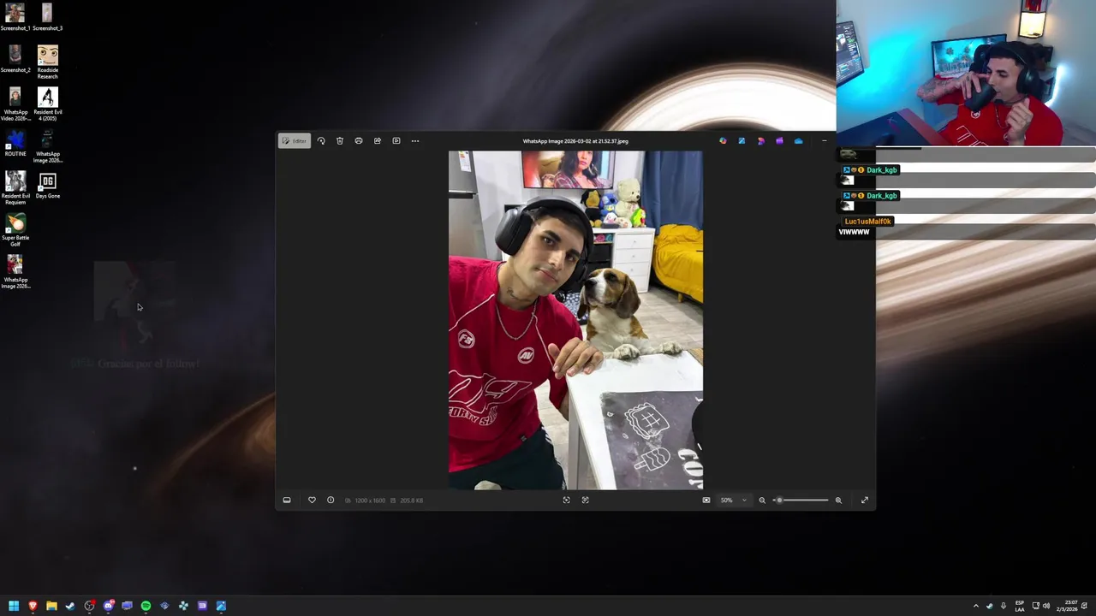
Task: Open the Windows Start button
Action: (14, 606)
